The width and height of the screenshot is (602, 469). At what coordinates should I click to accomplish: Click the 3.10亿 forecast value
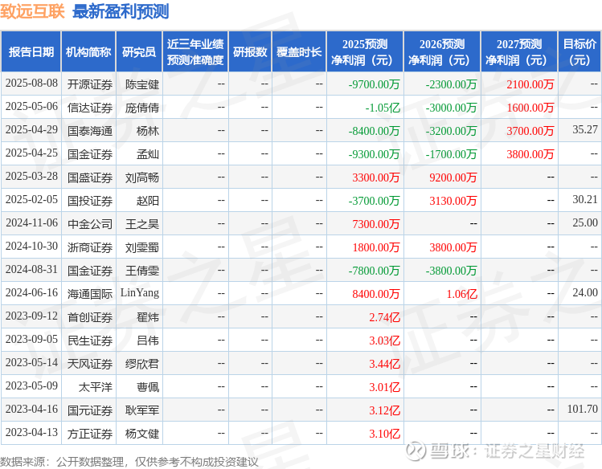385,434
